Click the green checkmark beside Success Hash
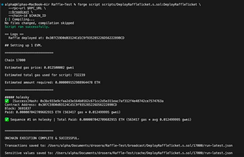The image size is (244, 157). 7,101
